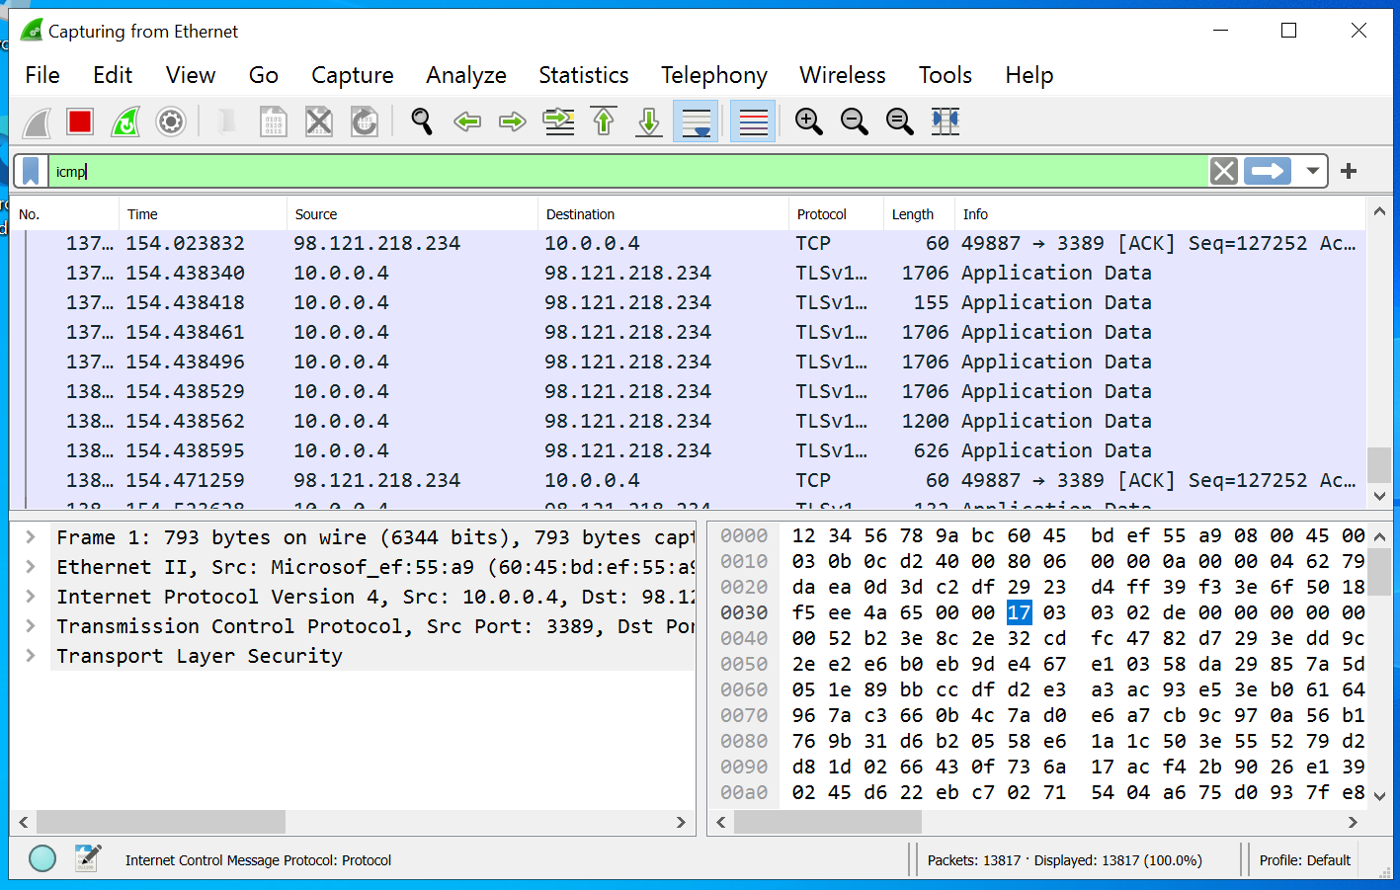Open the Telephony menu
The height and width of the screenshot is (890, 1400).
point(713,75)
